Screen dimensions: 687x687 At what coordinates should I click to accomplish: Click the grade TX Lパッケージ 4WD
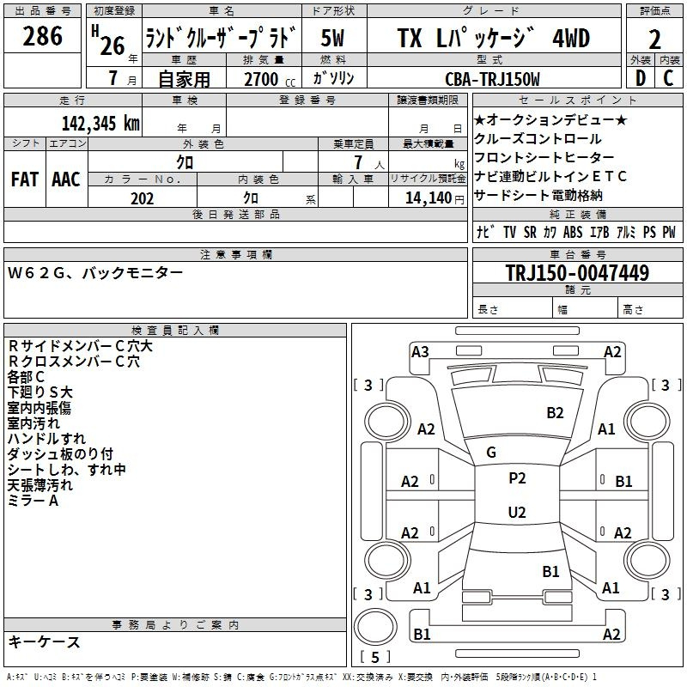(494, 38)
